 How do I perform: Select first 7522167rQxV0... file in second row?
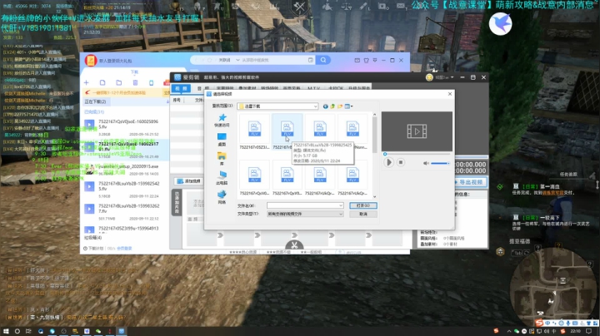tap(254, 180)
